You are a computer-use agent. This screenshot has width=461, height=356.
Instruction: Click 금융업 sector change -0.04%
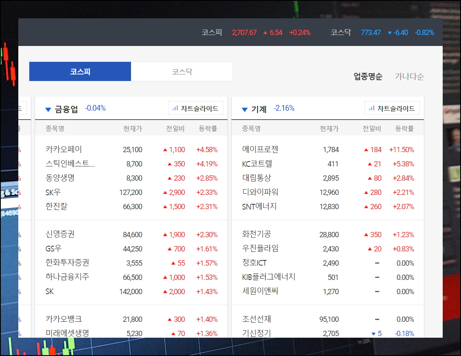click(95, 108)
